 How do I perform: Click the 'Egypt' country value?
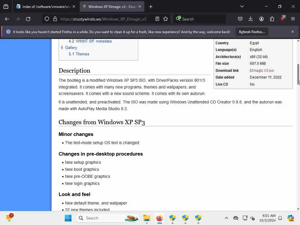[254, 43]
